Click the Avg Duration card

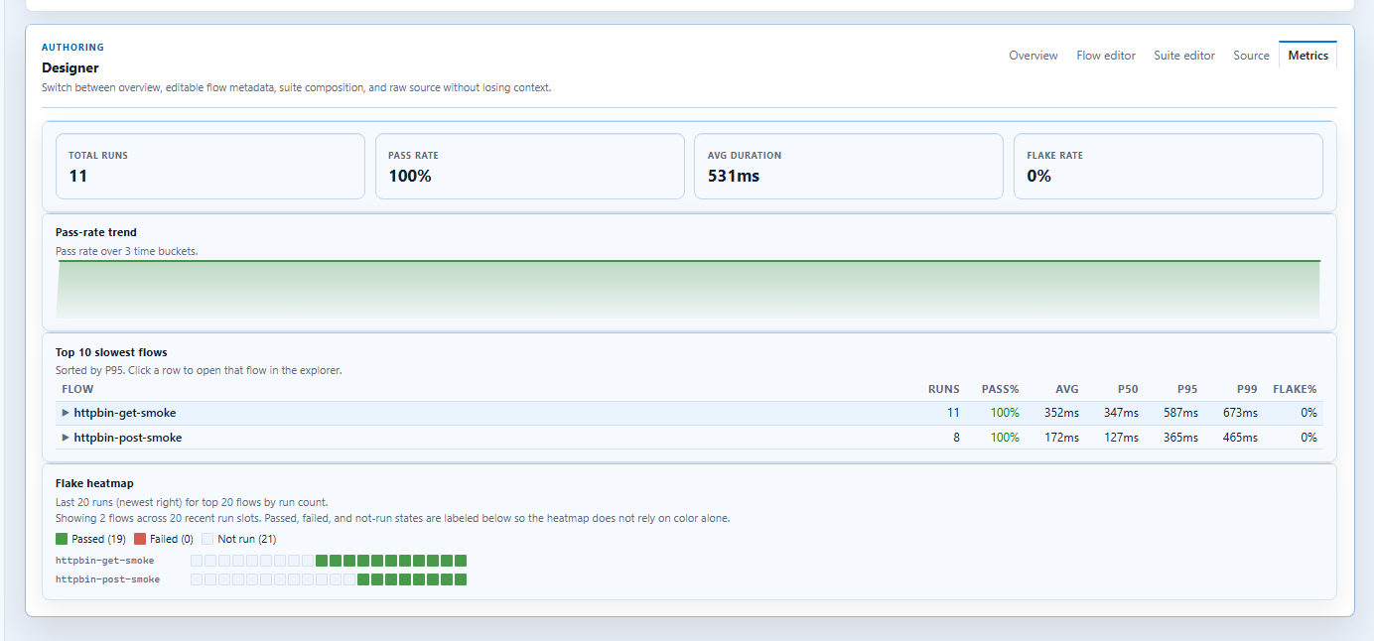tap(849, 167)
